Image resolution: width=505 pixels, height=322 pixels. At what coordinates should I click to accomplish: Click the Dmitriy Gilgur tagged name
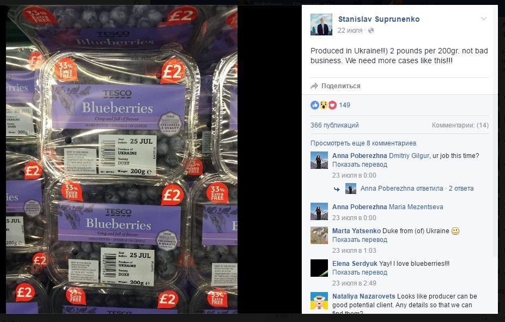pos(409,156)
